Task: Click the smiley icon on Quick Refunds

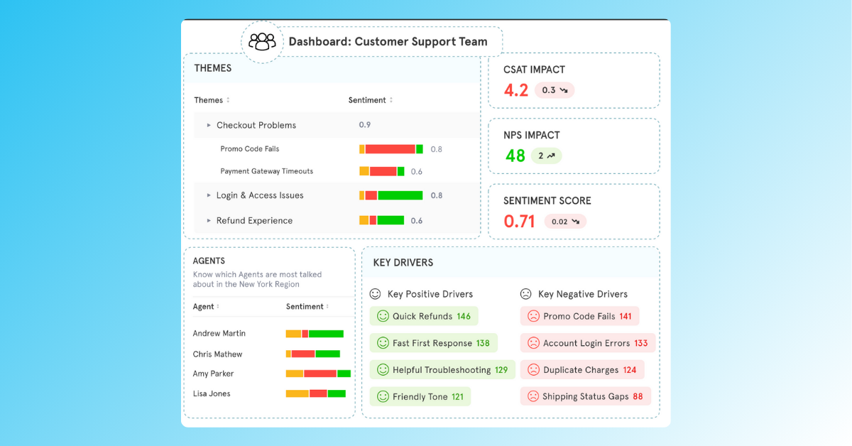Action: 383,316
